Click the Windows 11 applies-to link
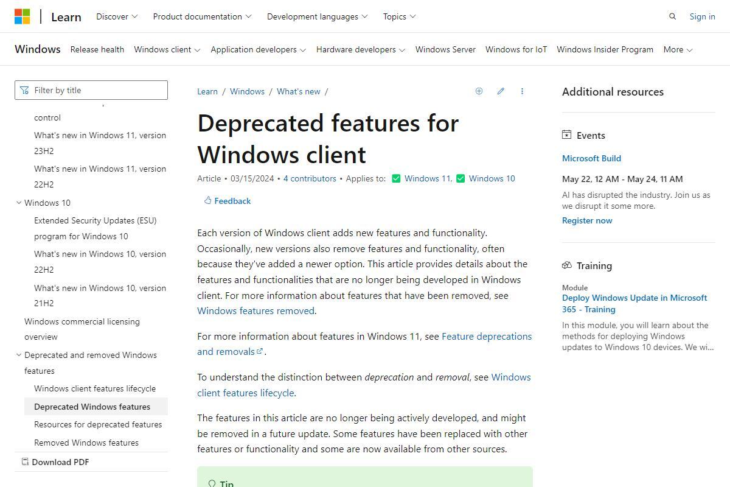This screenshot has height=487, width=730. [427, 178]
